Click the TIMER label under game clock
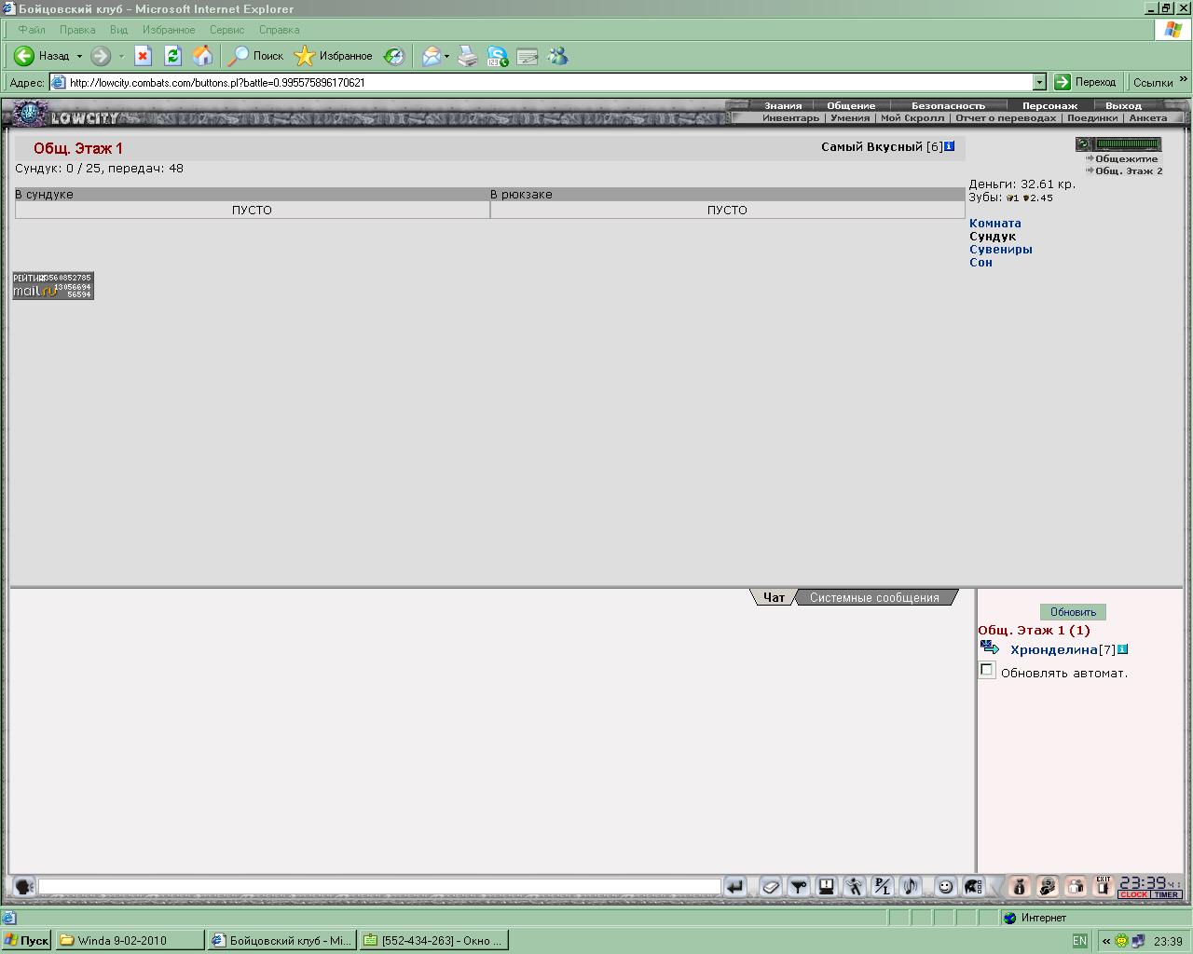The height and width of the screenshot is (954, 1193). (1166, 894)
